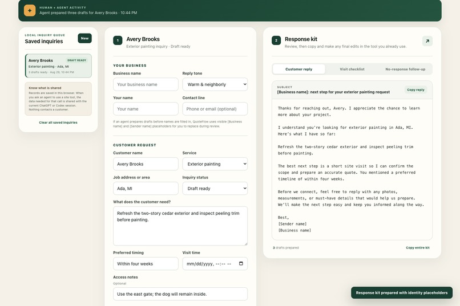Select the Avery Brooks saved inquiry card
The image size is (460, 306).
58,66
